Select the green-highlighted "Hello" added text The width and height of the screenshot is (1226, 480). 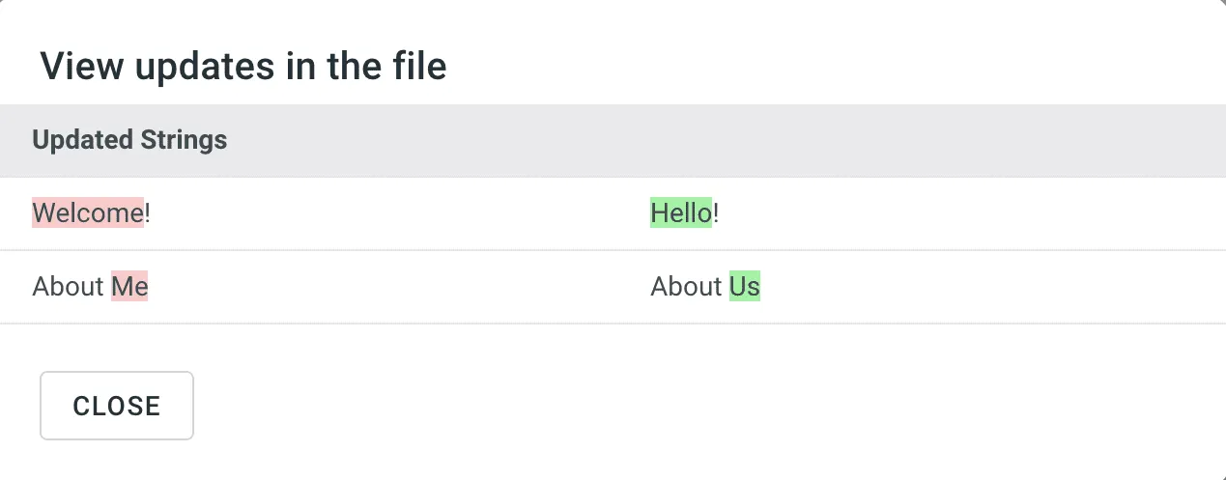tap(681, 212)
